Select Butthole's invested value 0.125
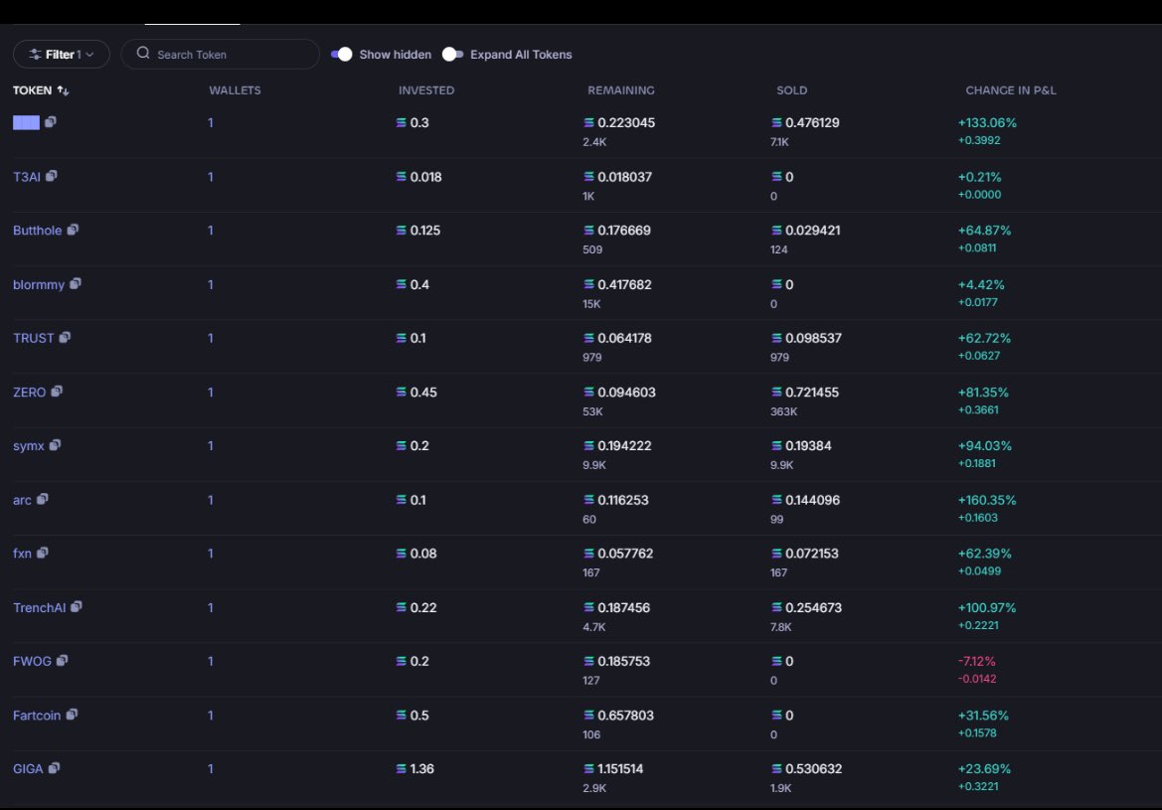Viewport: 1162px width, 810px height. click(425, 231)
